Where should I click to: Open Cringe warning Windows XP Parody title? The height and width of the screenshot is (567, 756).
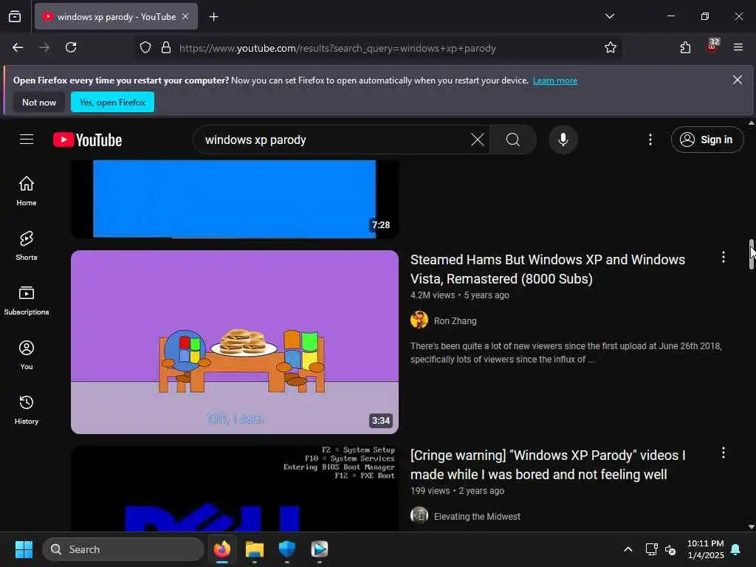[x=548, y=465]
